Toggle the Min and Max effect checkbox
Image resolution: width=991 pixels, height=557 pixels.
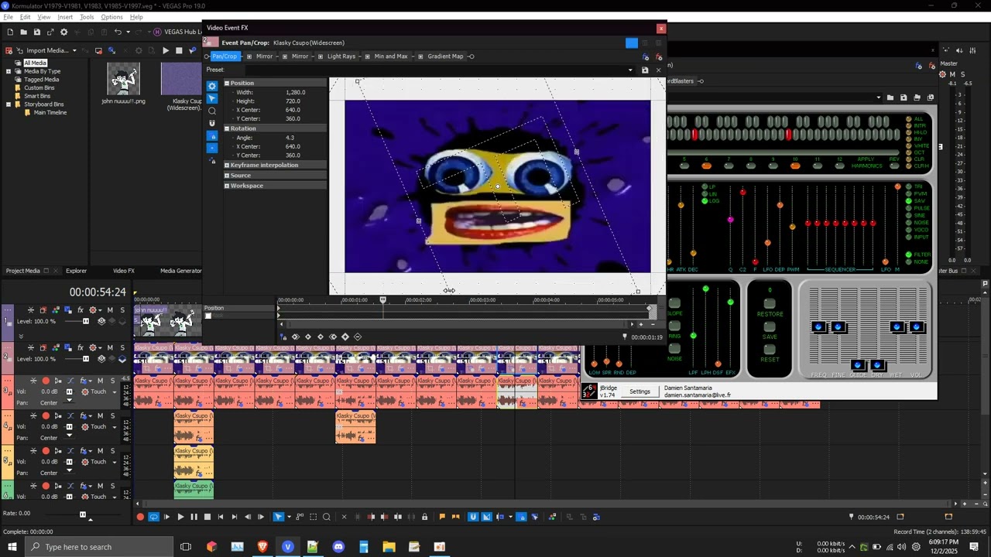click(x=368, y=56)
